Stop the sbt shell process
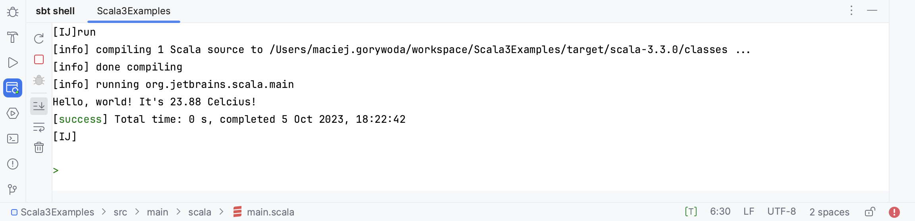 [39, 59]
